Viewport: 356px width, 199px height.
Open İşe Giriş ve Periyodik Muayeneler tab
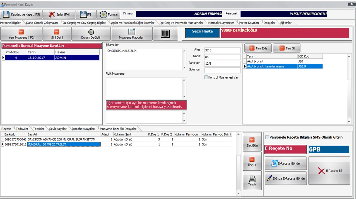coord(181,23)
